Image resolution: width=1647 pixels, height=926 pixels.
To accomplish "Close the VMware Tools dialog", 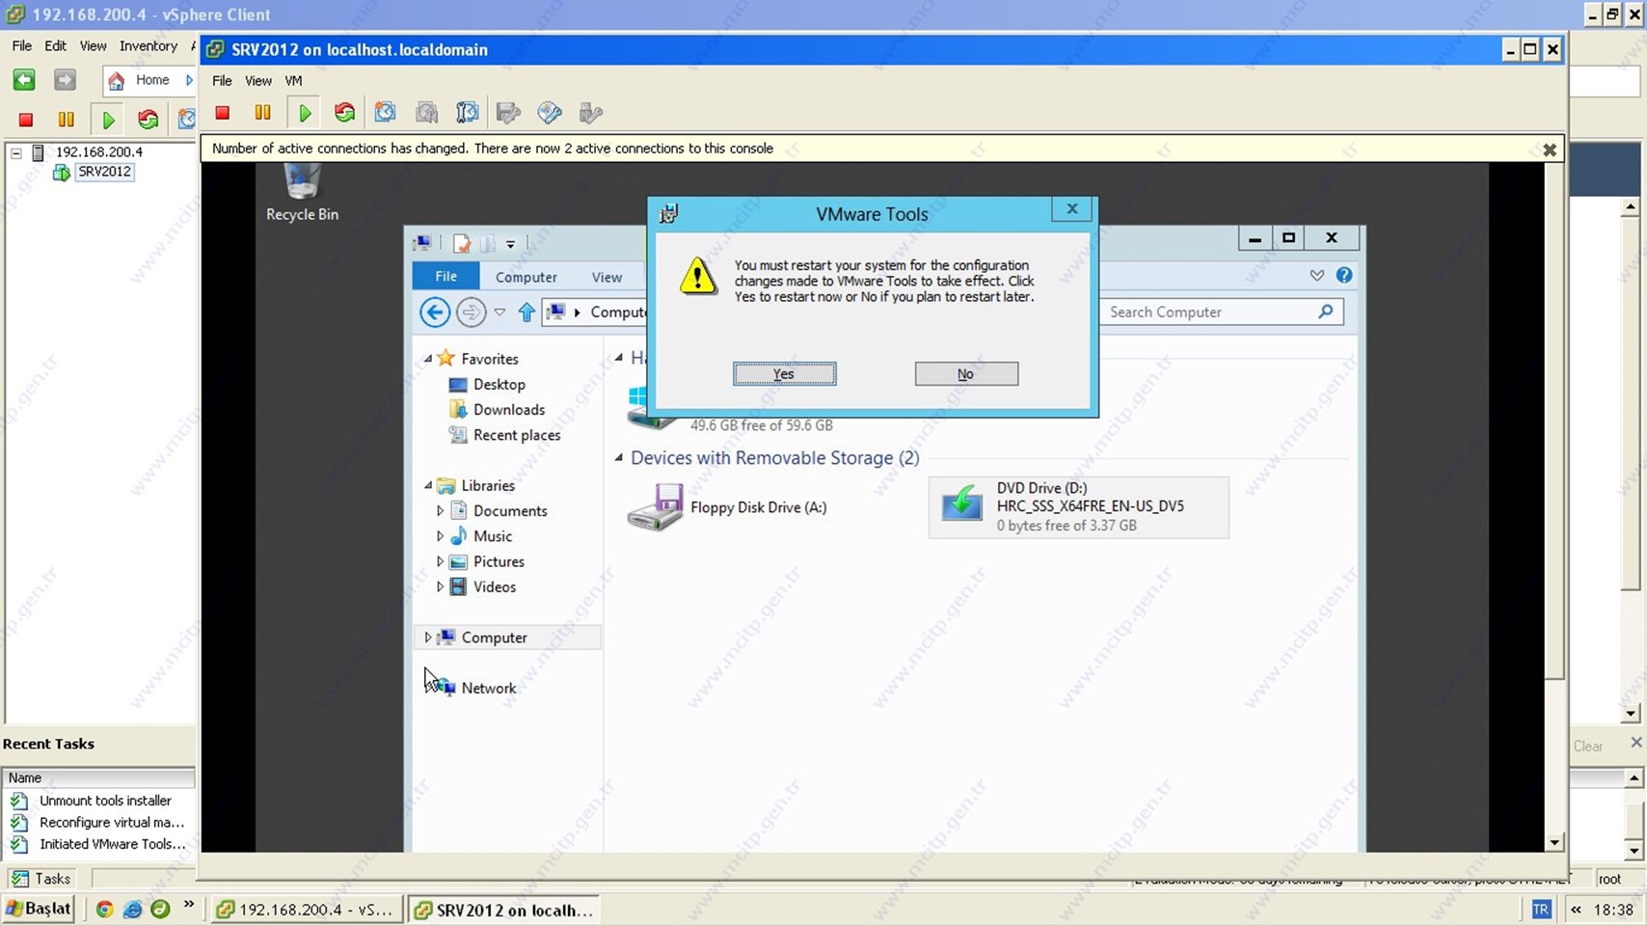I will coord(1071,209).
